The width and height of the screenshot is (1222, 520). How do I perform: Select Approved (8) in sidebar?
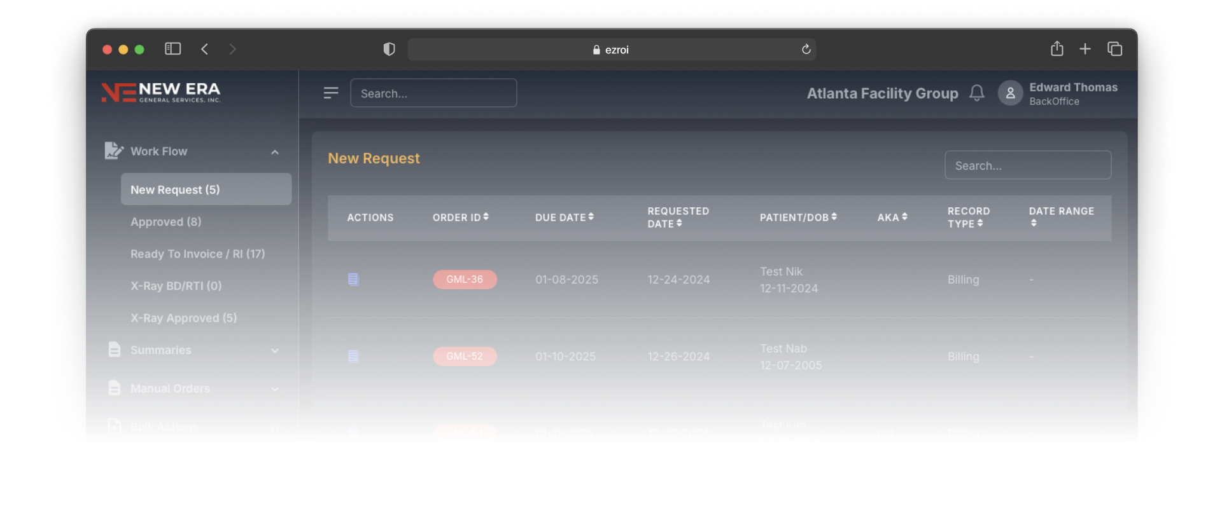click(165, 222)
